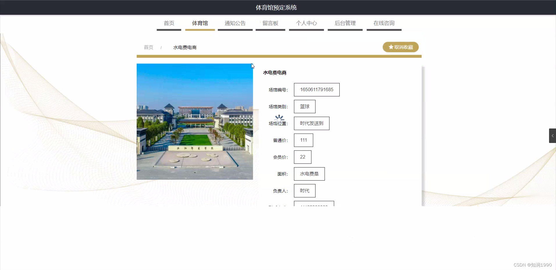Click the 首页 breadcrumb link
The width and height of the screenshot is (556, 270).
pos(148,47)
